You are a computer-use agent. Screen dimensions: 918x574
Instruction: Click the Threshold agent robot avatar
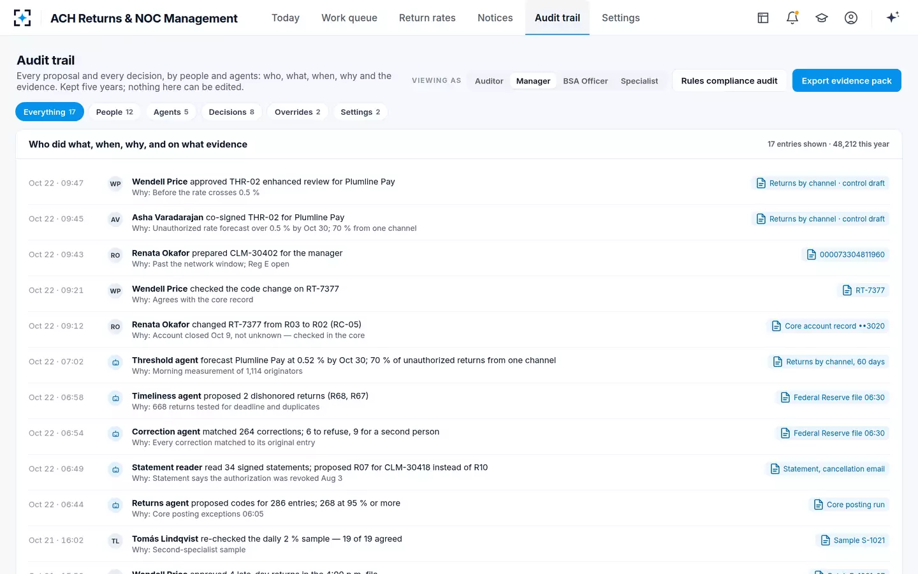[115, 362]
